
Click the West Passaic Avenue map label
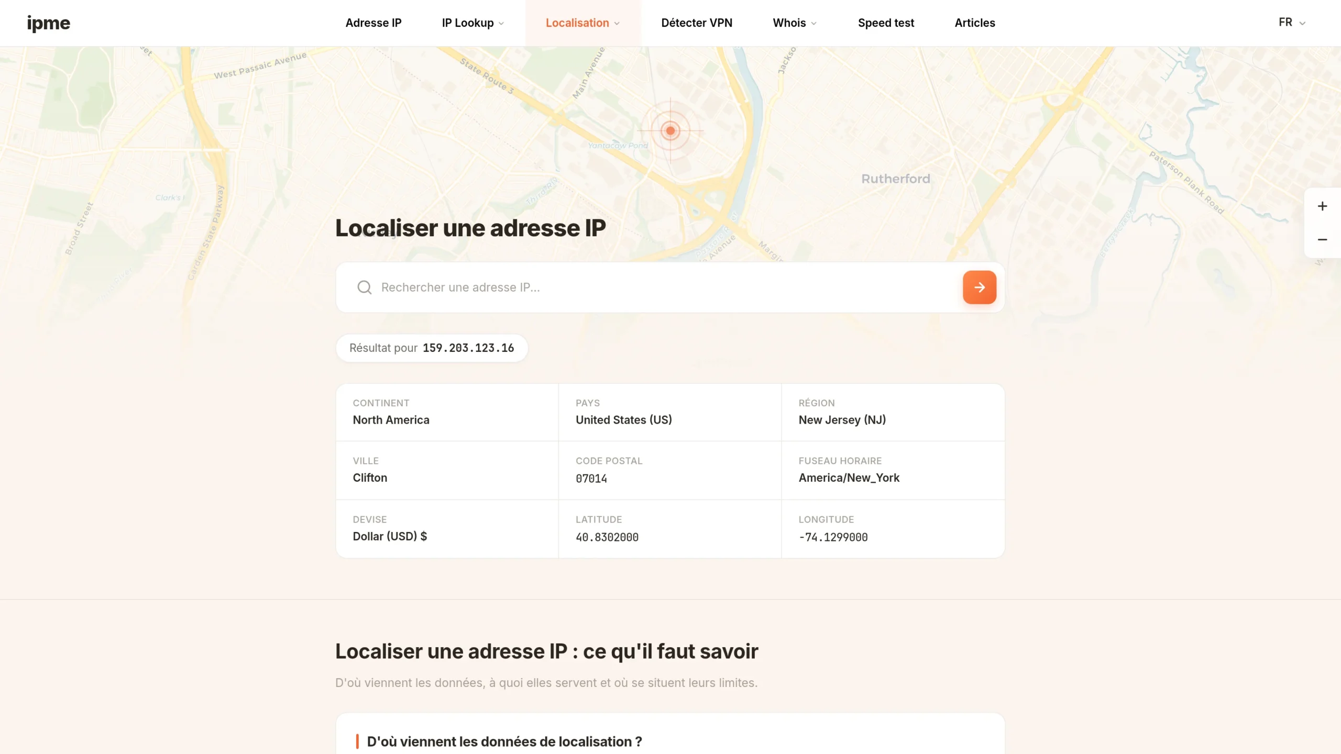click(x=260, y=66)
